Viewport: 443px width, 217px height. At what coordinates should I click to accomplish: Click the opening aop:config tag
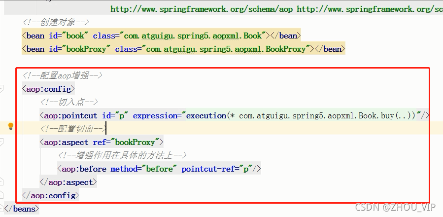pos(48,89)
